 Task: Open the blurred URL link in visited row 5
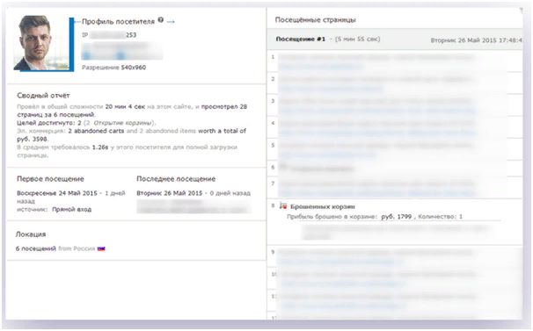(x=327, y=155)
